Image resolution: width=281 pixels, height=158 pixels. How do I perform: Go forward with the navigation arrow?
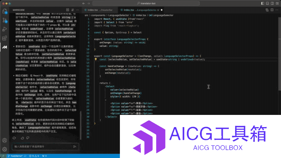tap(89, 3)
